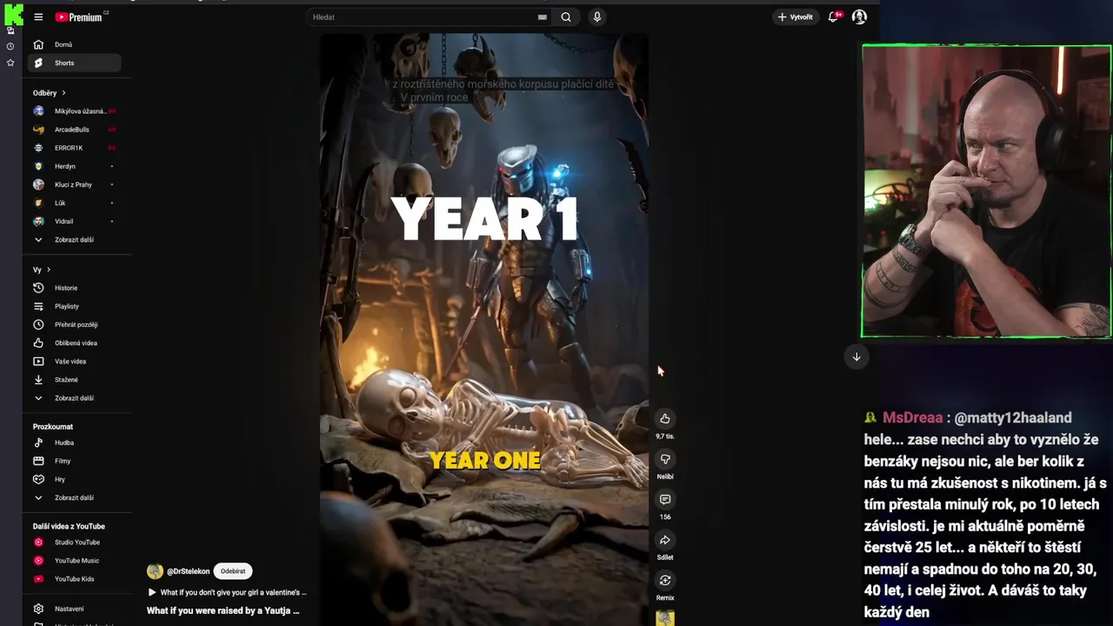
Task: Go to Domů home page
Action: [74, 44]
